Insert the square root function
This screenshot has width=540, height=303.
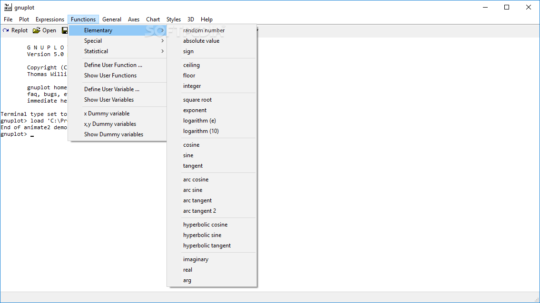coord(212,100)
